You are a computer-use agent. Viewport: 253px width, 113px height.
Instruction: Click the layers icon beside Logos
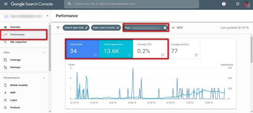(x=5, y=100)
